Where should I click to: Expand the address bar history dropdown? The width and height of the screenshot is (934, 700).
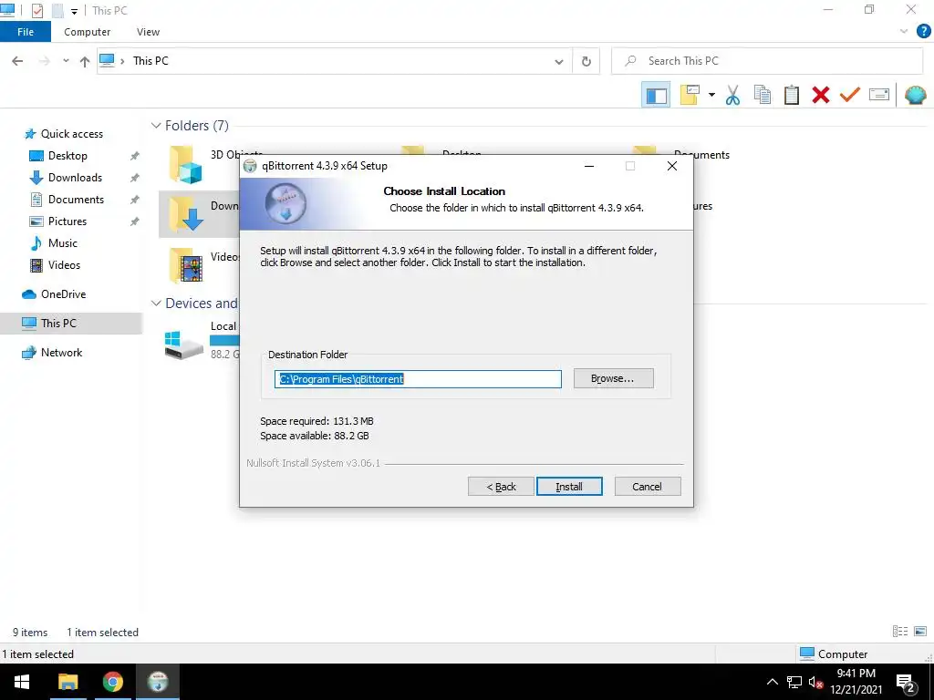coord(559,61)
